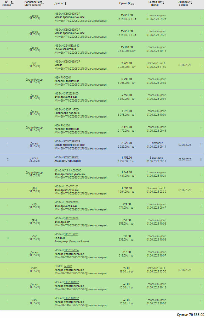206x318 pixels.
Task: Open three-dot menu for 1520865F0A row
Action: tap(201, 206)
